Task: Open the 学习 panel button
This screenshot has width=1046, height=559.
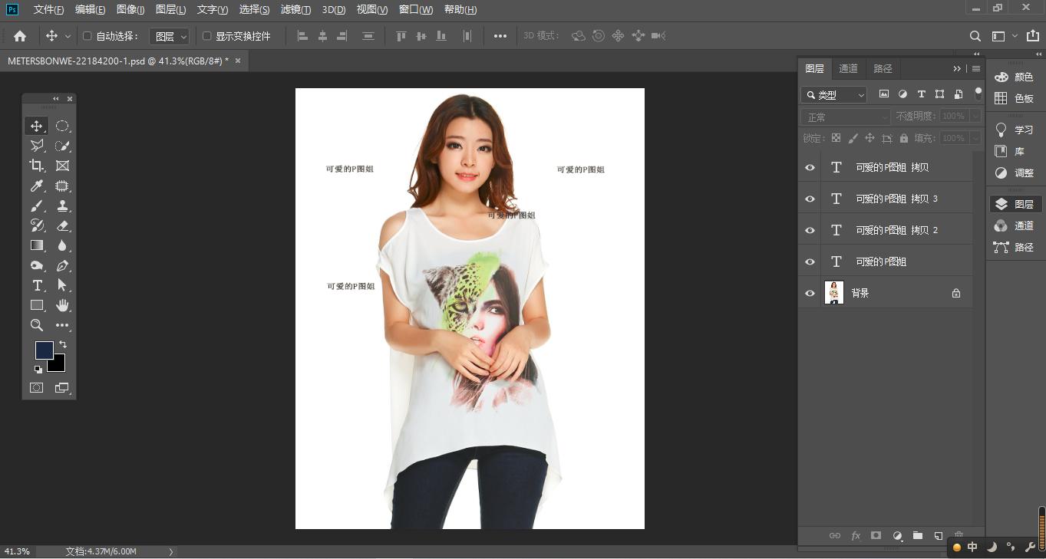Action: click(x=1015, y=130)
